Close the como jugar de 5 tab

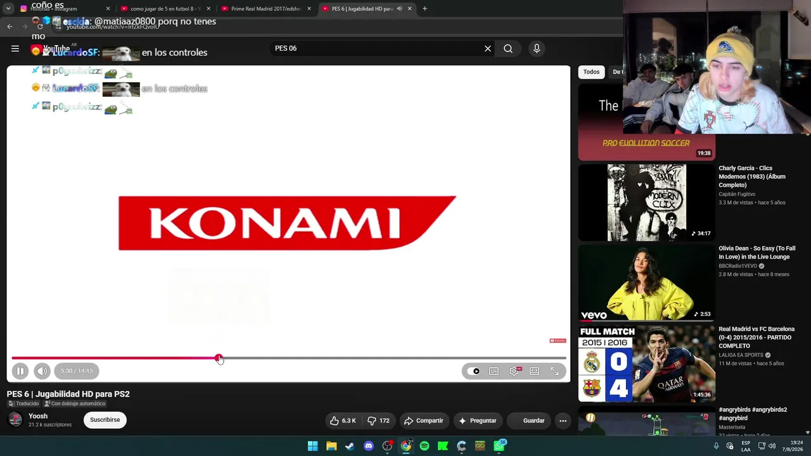click(208, 9)
